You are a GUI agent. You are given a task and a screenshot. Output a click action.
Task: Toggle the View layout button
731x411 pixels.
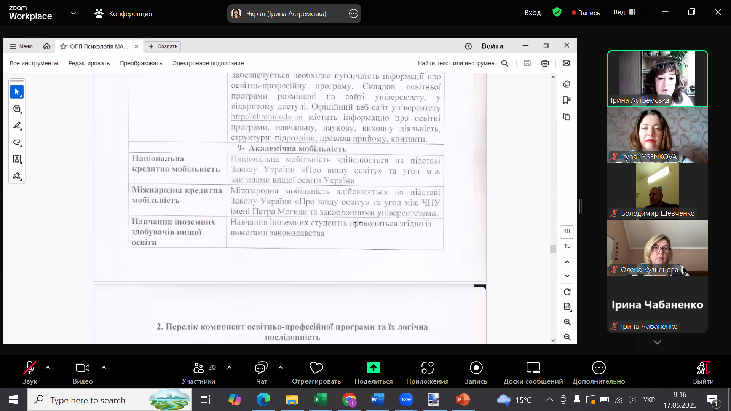(x=624, y=12)
